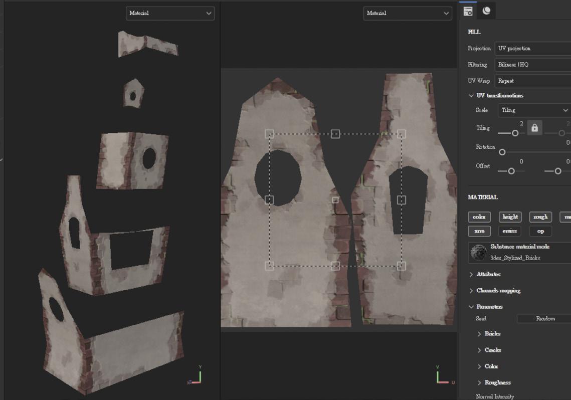
Task: Switch to the sphere-shaped panel tab icon
Action: tap(486, 11)
